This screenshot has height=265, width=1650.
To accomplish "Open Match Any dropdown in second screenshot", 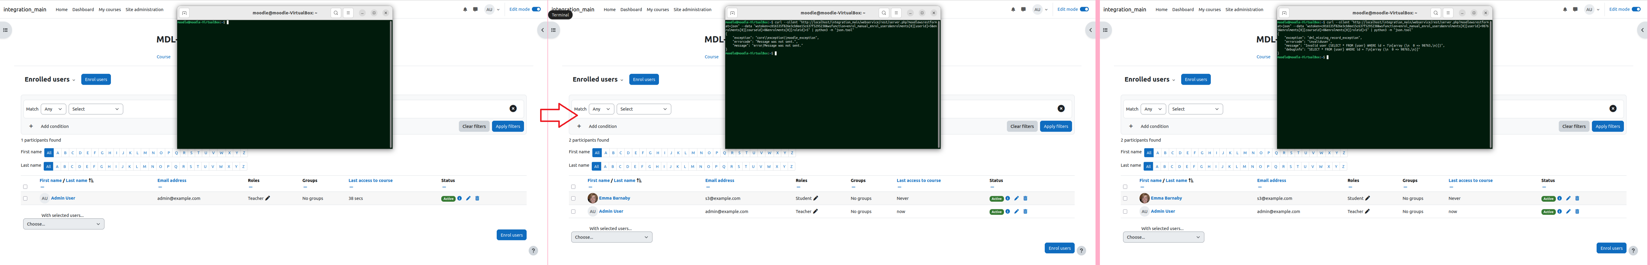I will click(601, 109).
